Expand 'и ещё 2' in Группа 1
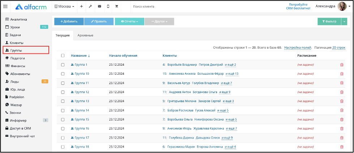This screenshot has width=354, height=153. click(230, 65)
